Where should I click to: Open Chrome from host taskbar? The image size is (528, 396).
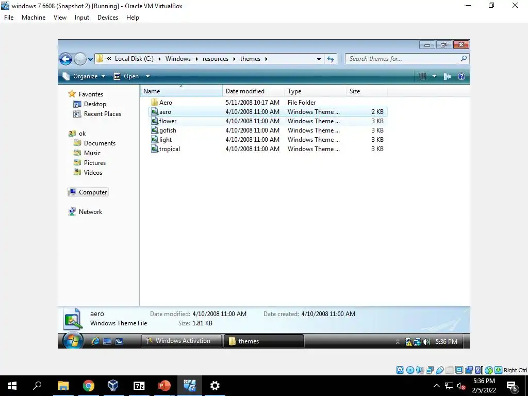pos(89,386)
